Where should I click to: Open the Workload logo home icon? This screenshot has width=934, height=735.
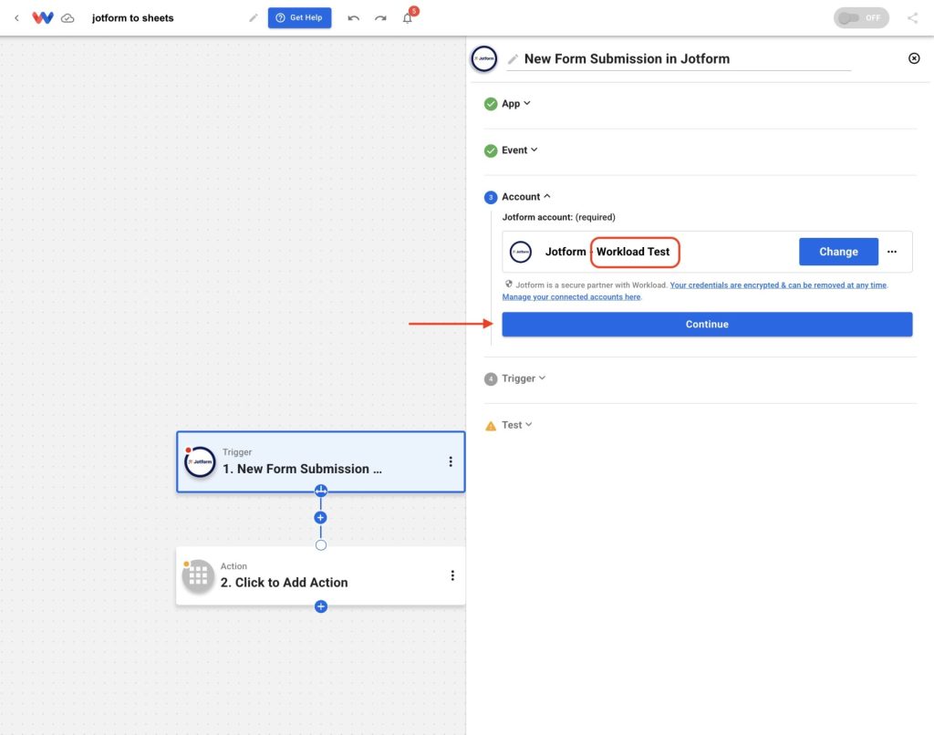coord(43,18)
